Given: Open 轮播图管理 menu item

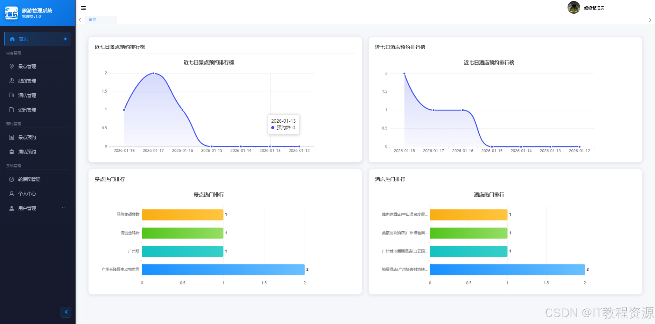Looking at the screenshot, I should pos(38,179).
